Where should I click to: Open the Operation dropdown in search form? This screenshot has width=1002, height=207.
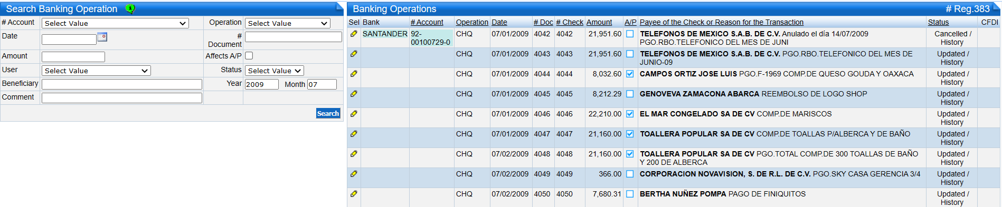(288, 23)
